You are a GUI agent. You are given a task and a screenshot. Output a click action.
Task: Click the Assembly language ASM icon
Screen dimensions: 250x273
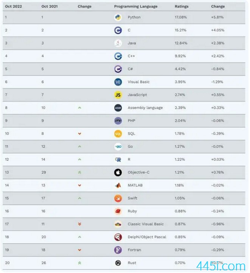point(118,108)
